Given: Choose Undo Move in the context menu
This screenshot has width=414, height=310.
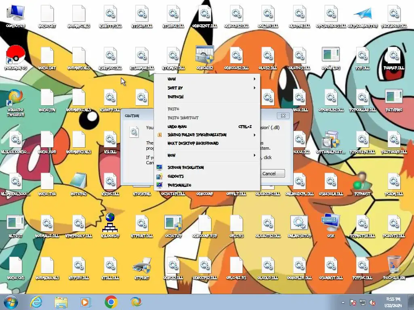Looking at the screenshot, I should [x=207, y=126].
